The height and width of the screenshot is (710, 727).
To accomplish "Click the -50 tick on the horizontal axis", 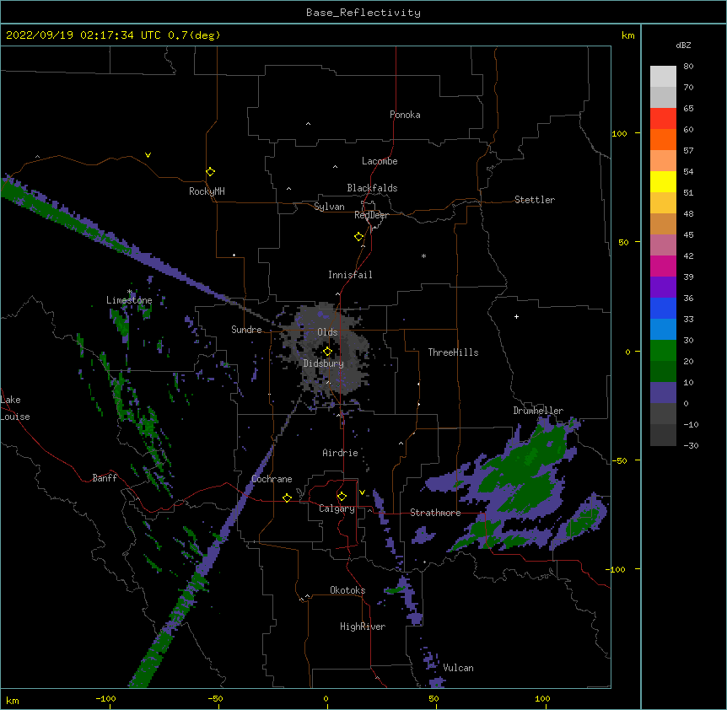I will [x=215, y=699].
